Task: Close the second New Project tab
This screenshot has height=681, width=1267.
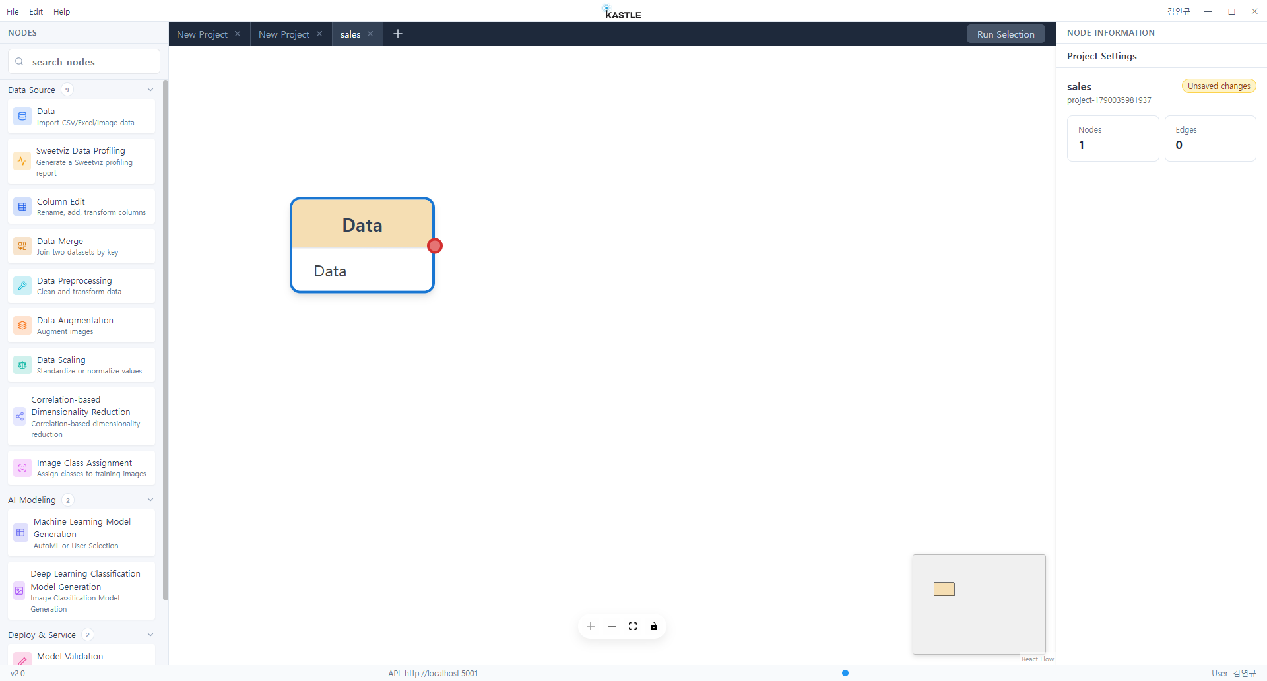Action: click(319, 34)
